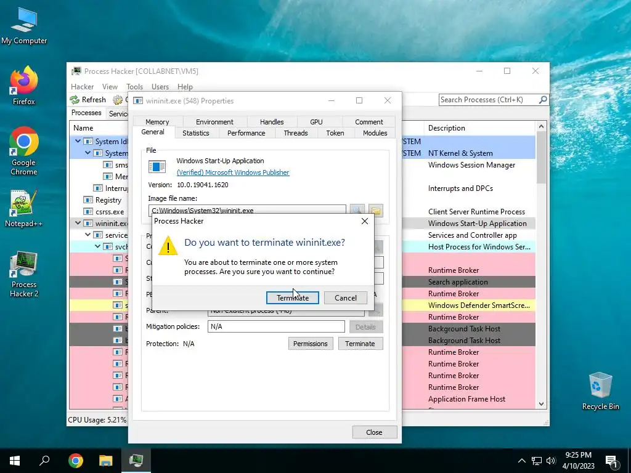
Task: Click the Windows Start-Up Application file icon
Action: 157,166
